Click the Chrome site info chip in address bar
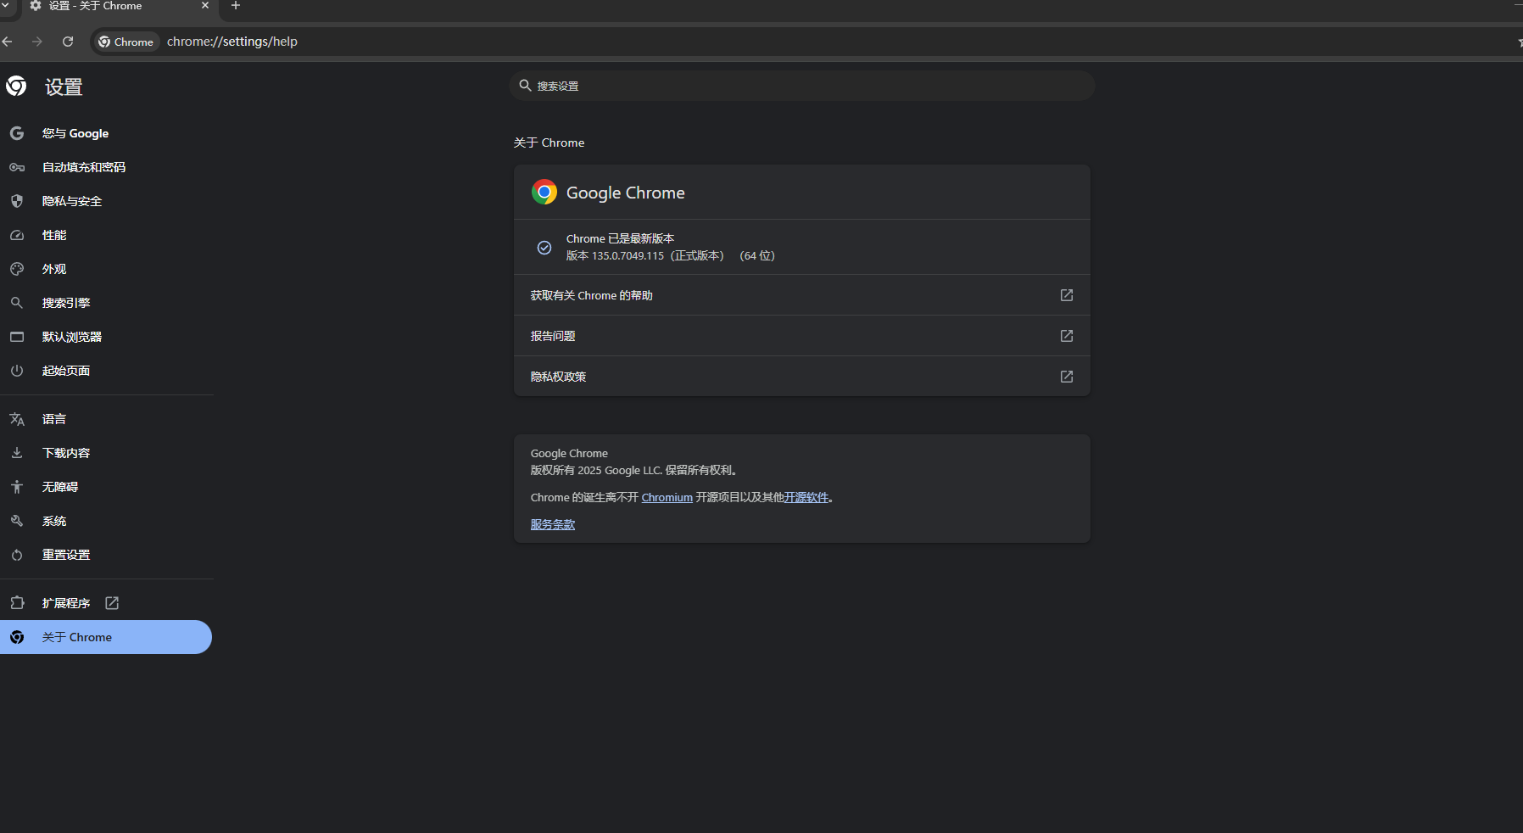 pos(126,42)
